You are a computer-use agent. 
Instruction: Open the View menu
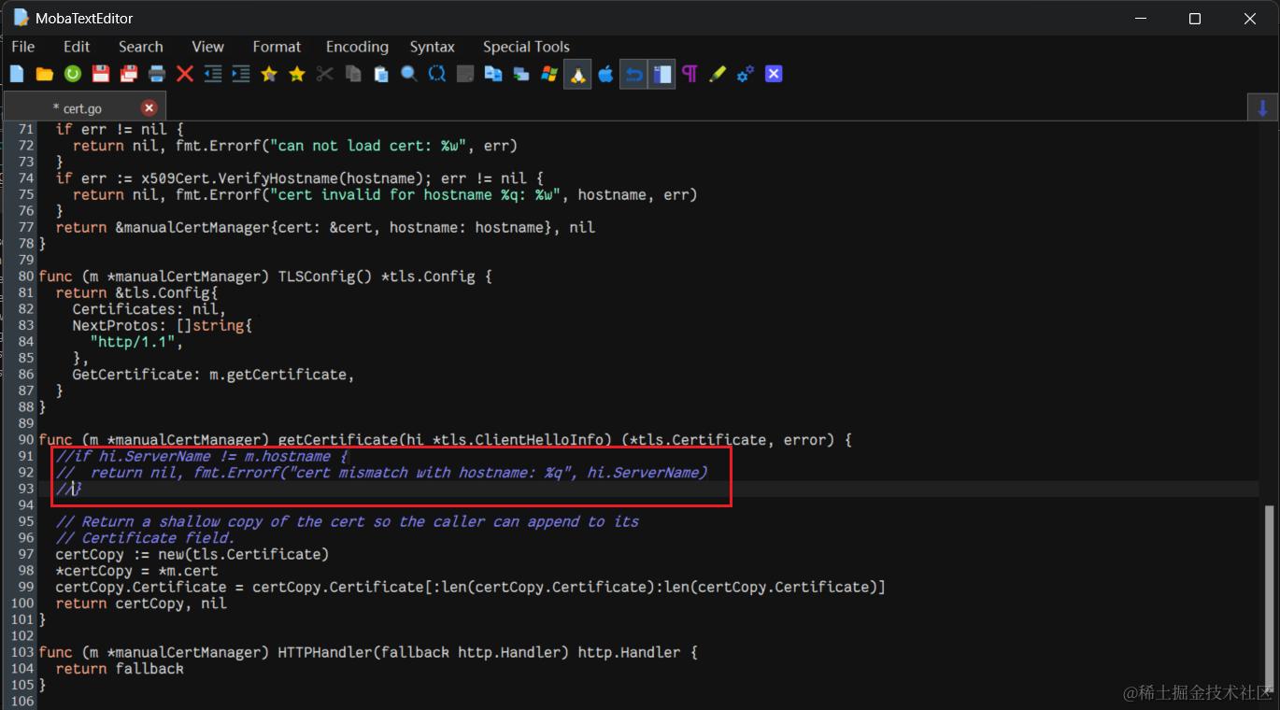(x=207, y=47)
